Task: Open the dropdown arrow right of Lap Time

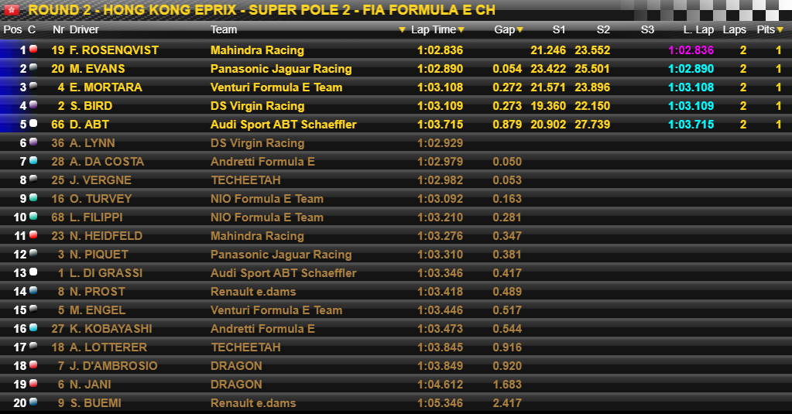Action: click(461, 30)
